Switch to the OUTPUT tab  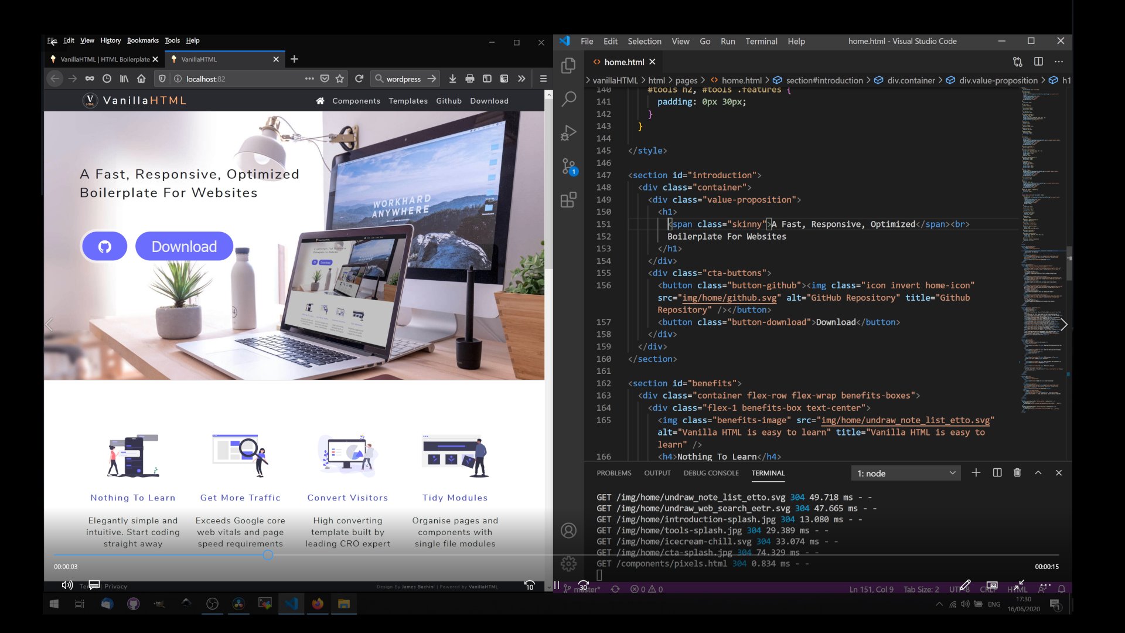click(657, 472)
